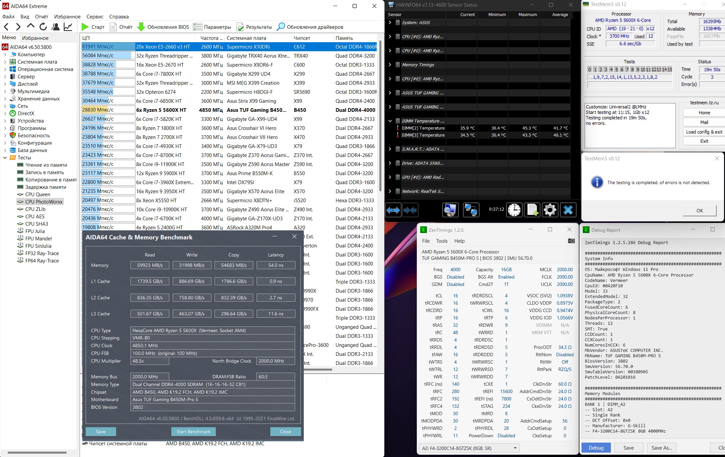The image size is (725, 457).
Task: Open the graph chart toolbar icon
Action: (x=68, y=27)
